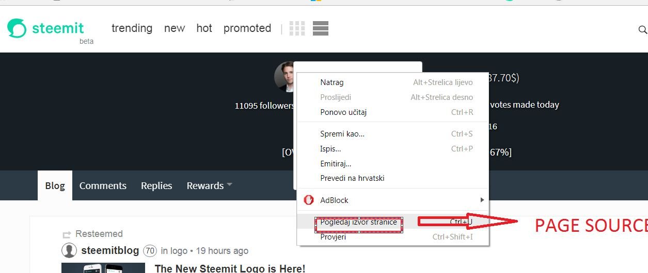This screenshot has width=648, height=273.
Task: Click the 'votes made today' text
Action: point(524,105)
